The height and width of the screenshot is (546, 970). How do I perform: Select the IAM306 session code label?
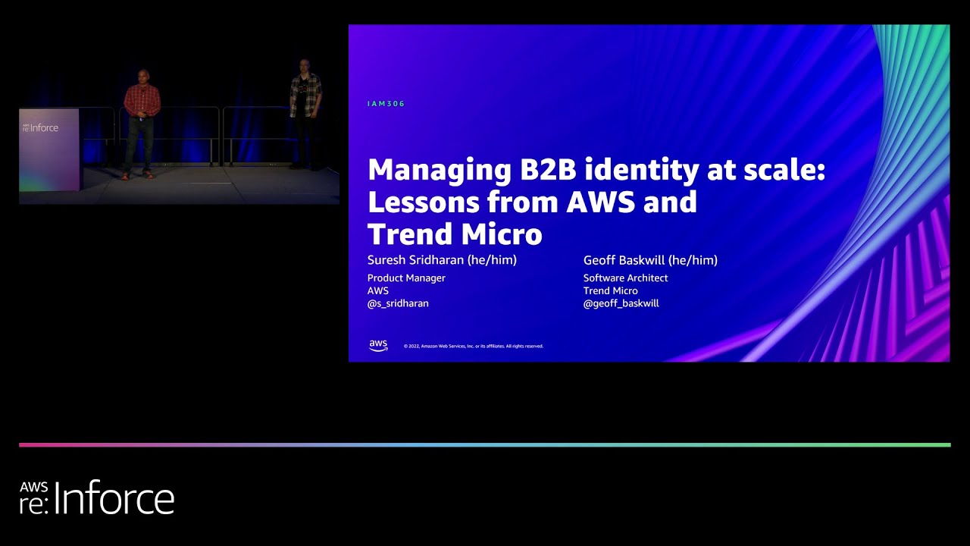click(x=386, y=104)
